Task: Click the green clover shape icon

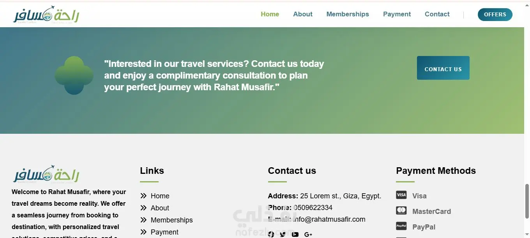Action: (x=74, y=75)
